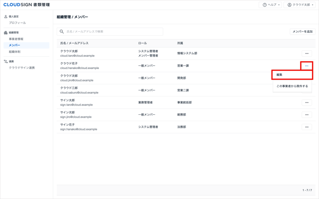The width and height of the screenshot is (319, 199).
Task: Click 開発部 department cell
Action: [181, 78]
